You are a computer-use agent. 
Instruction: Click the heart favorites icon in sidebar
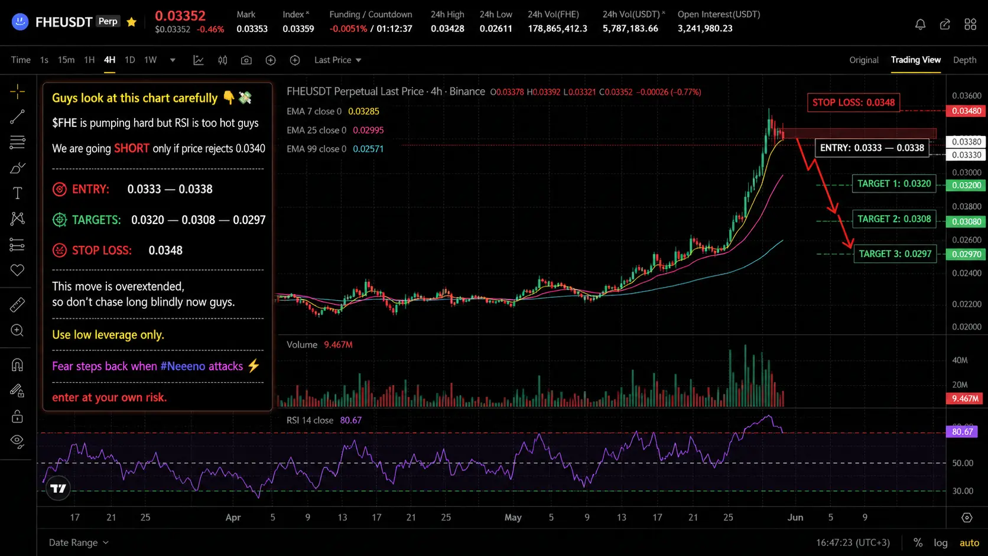coord(17,270)
